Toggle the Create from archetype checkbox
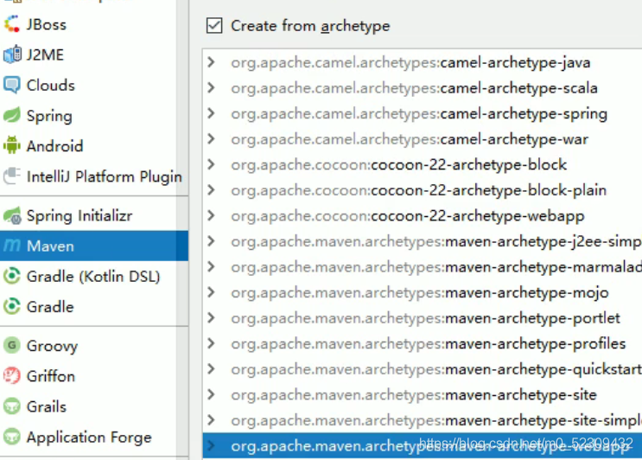The height and width of the screenshot is (460, 642). (214, 25)
